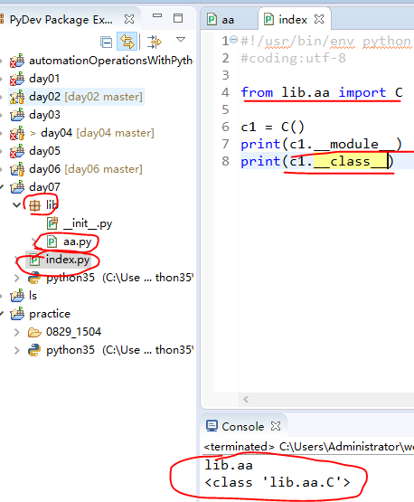
Task: Expand the 0829_1504 folder
Action: [x=16, y=332]
